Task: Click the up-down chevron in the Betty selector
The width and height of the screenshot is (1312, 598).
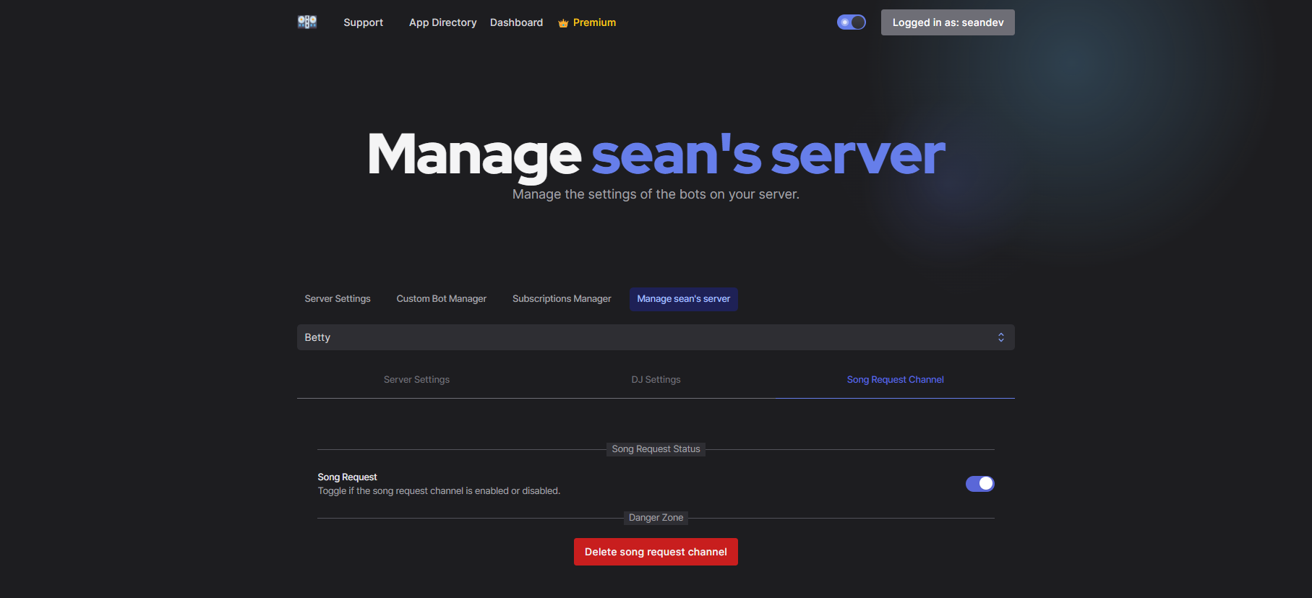Action: (1000, 337)
